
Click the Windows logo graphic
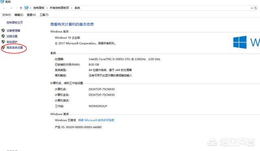point(240,42)
